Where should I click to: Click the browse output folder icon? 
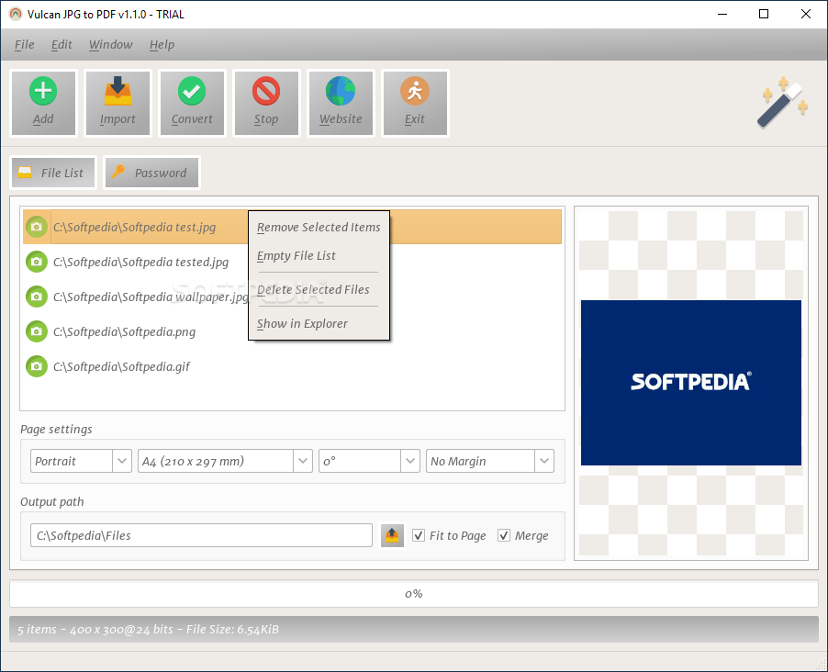[x=392, y=535]
